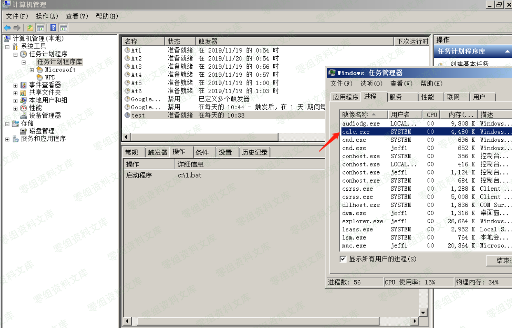This screenshot has height=328, width=512.
Task: Select the test scheduled task clock icon
Action: coord(128,115)
